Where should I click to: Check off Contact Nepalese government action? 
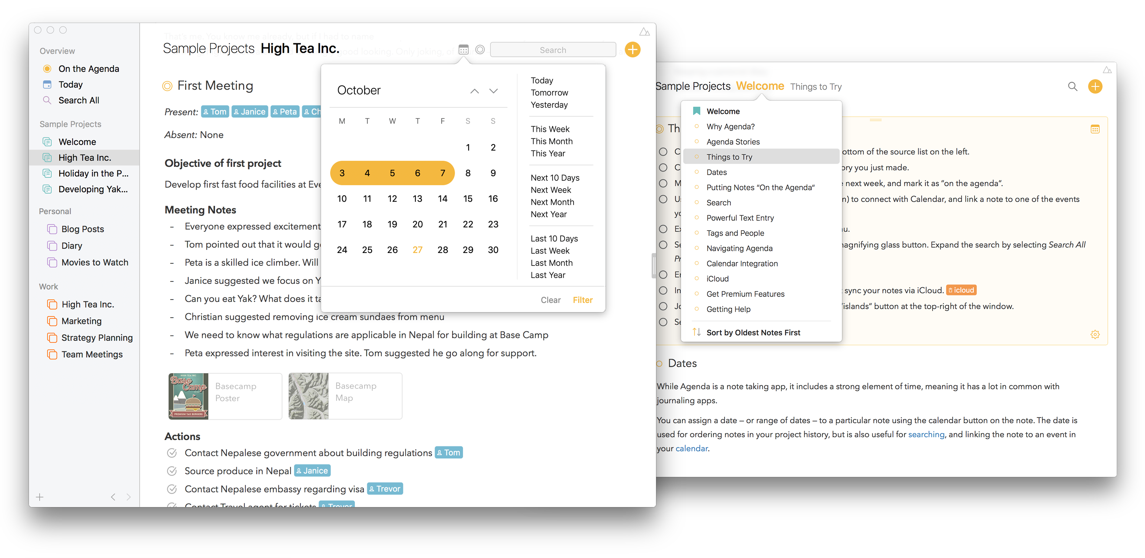coord(172,453)
